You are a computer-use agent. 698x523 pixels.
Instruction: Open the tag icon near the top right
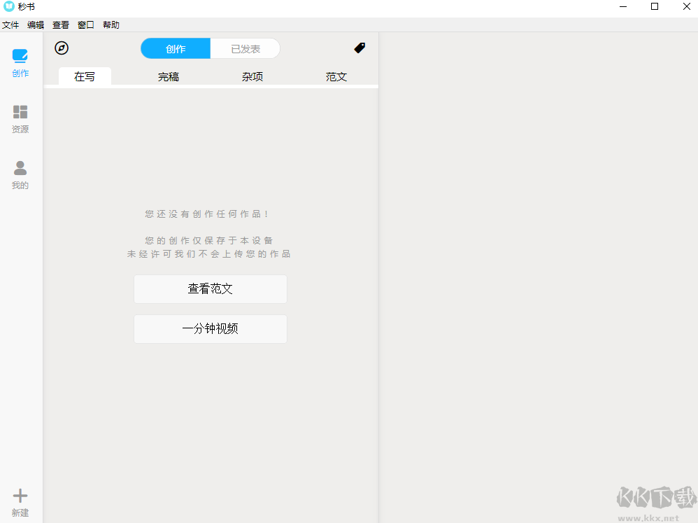(x=359, y=48)
